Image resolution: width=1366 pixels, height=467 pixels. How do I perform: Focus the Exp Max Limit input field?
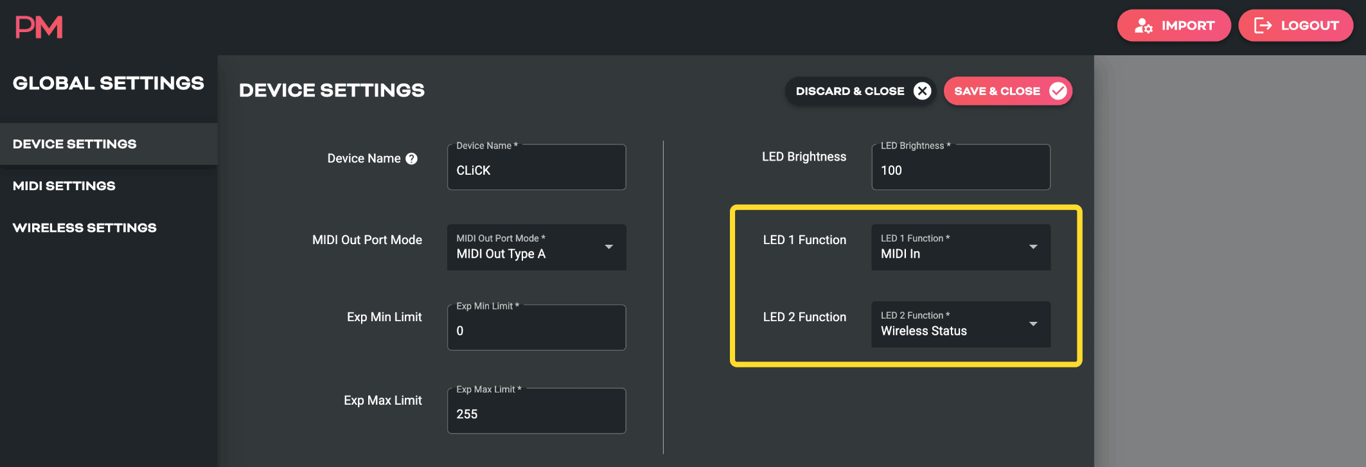click(537, 411)
